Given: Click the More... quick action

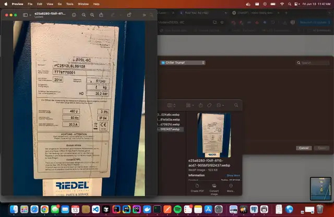Looking at the screenshot, I should pos(231,188).
